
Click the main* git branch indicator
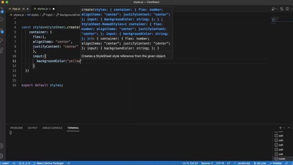[x=5, y=163]
